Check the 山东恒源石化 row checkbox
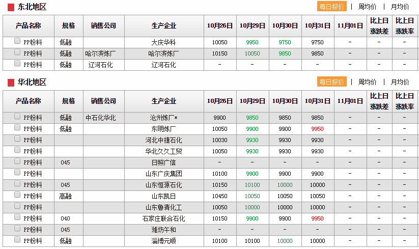The height and width of the screenshot is (249, 419). pyautogui.click(x=17, y=183)
